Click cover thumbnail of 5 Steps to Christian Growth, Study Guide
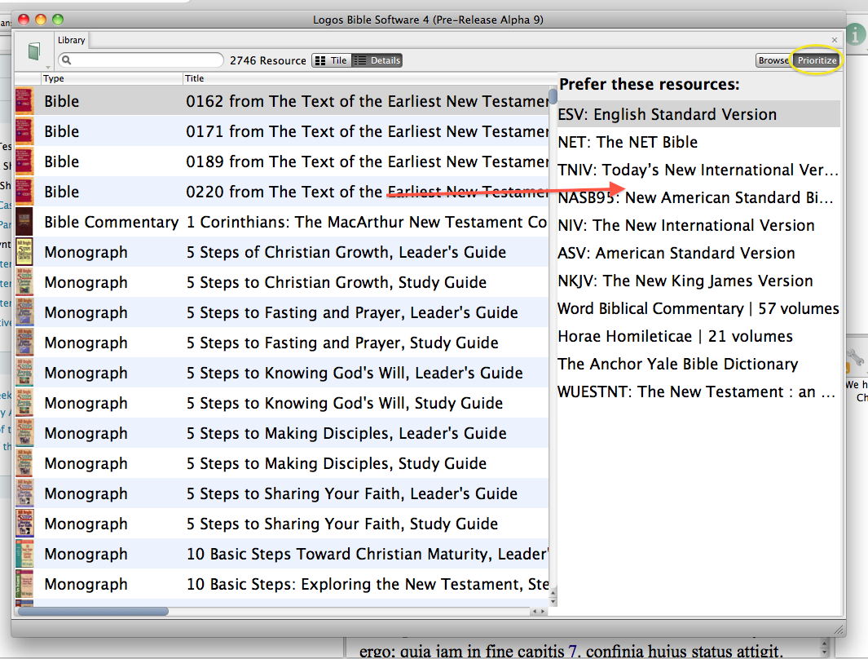 tap(24, 282)
